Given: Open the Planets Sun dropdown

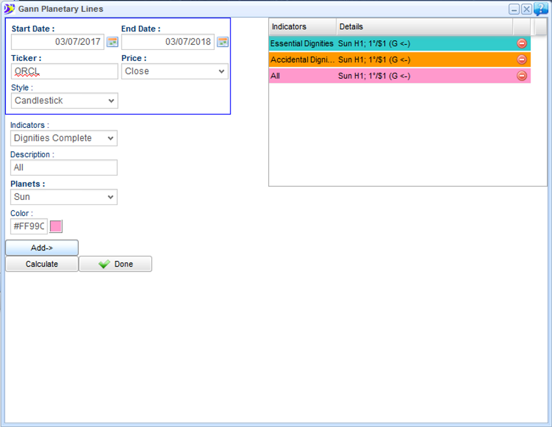Looking at the screenshot, I should 64,197.
